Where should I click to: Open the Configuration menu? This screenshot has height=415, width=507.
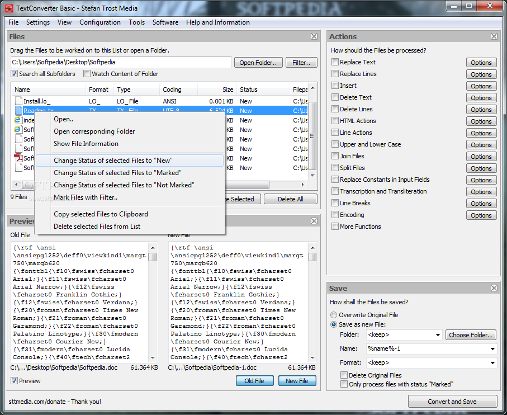[x=100, y=22]
